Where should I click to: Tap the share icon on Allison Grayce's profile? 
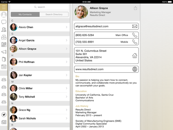click(136, 8)
